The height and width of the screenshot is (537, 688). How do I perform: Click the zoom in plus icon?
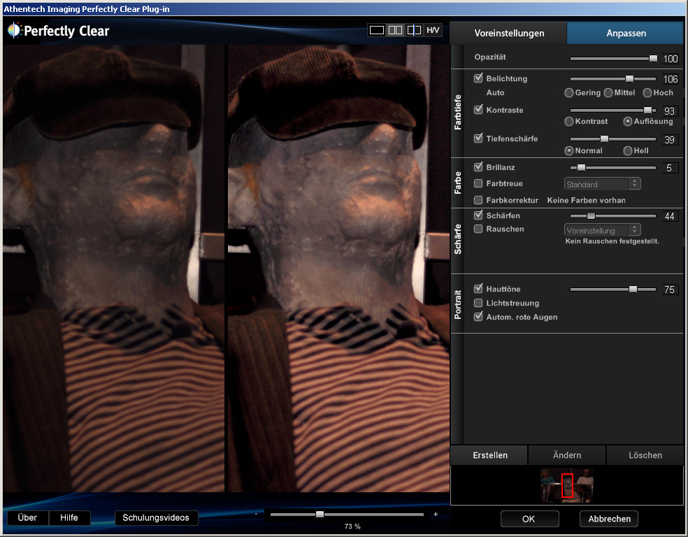click(x=436, y=514)
